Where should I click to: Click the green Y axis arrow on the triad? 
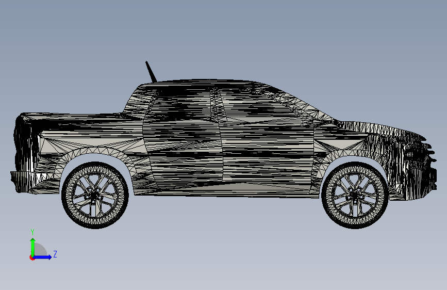(33, 247)
